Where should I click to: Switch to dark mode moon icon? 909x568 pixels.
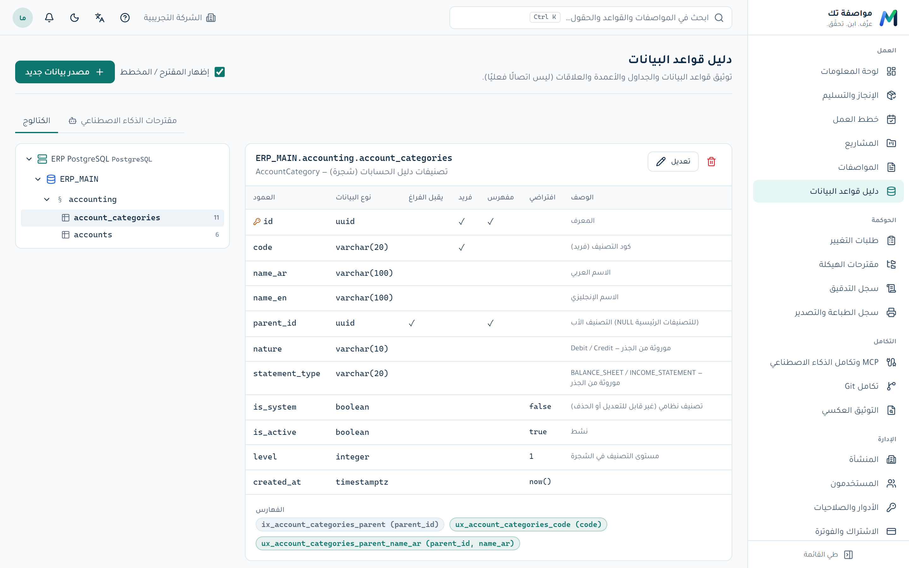74,18
